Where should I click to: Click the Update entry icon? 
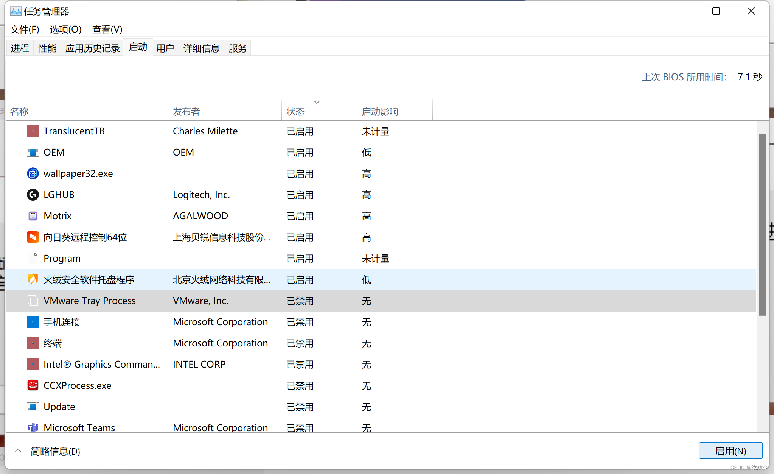[33, 407]
